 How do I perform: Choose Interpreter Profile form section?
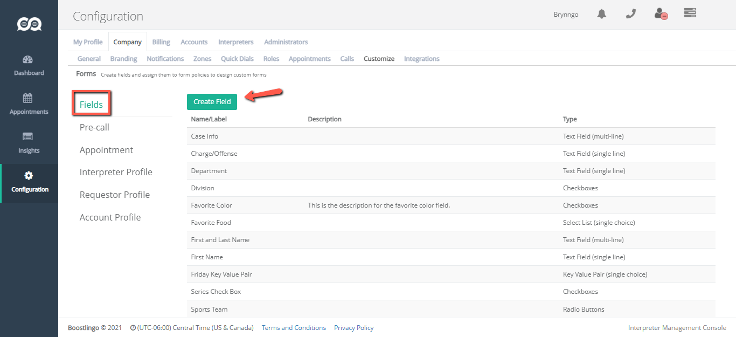(116, 172)
